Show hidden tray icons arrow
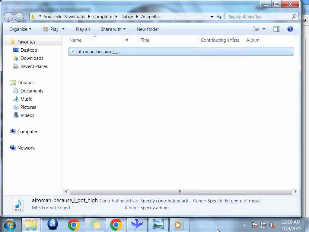This screenshot has width=309, height=232. coord(244,225)
